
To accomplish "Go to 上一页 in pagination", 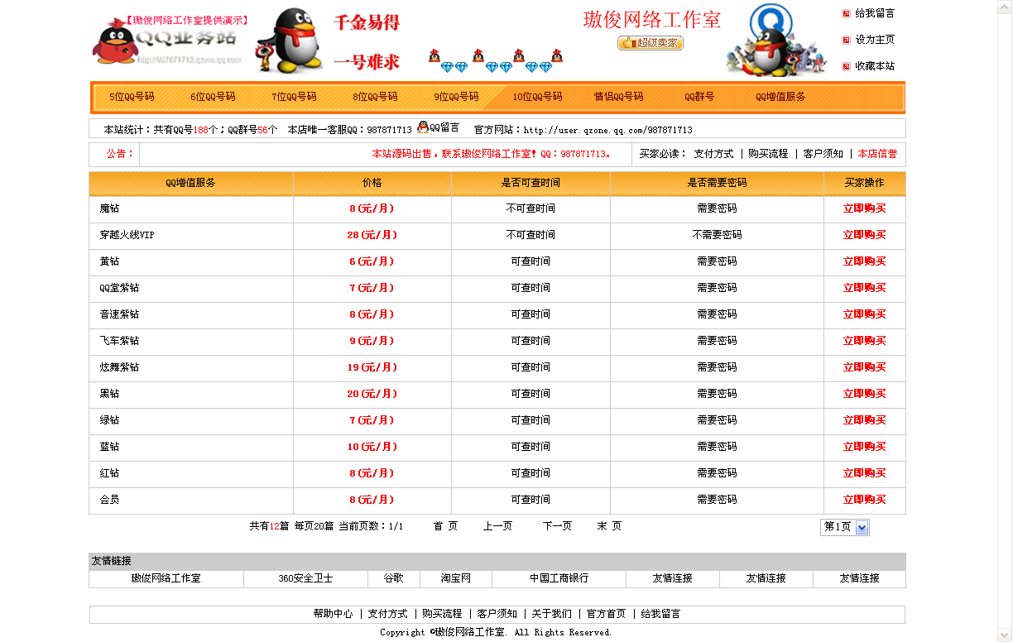I will point(497,526).
